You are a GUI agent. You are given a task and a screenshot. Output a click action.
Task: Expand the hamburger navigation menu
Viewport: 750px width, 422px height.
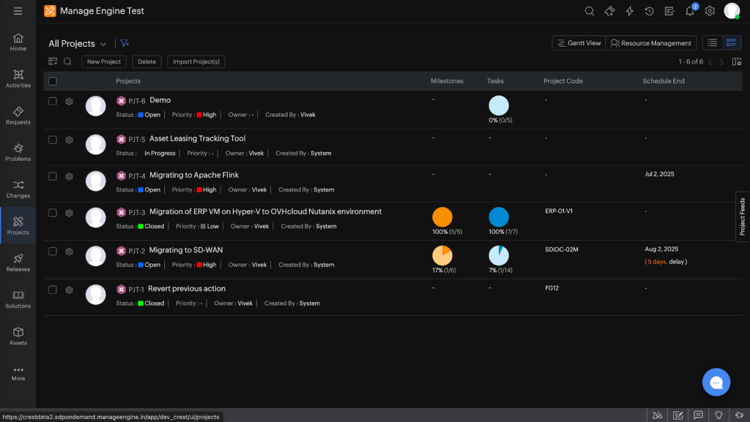coord(18,11)
